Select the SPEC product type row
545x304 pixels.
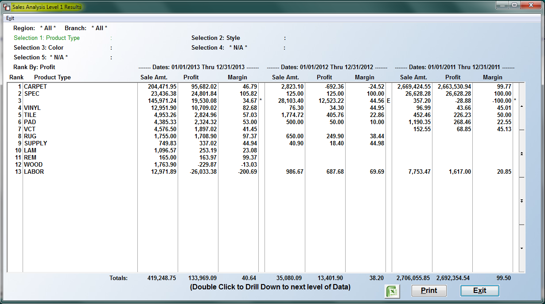(263, 94)
